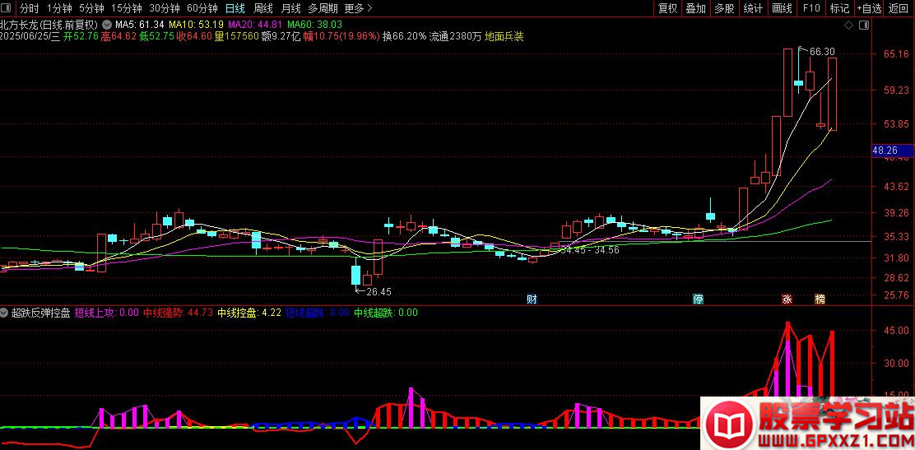This screenshot has width=915, height=450.
Task: Switch to 60分钟 period
Action: pos(202,8)
